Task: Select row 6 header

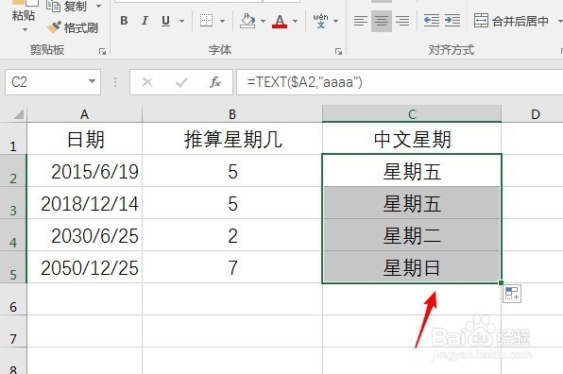Action: tap(13, 299)
